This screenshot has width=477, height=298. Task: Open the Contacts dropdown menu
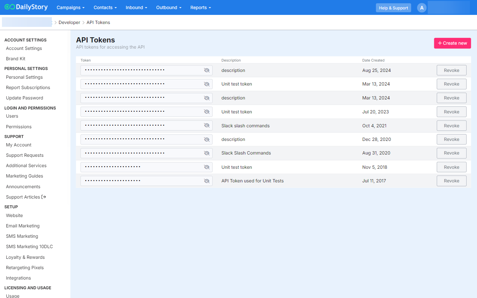click(105, 7)
